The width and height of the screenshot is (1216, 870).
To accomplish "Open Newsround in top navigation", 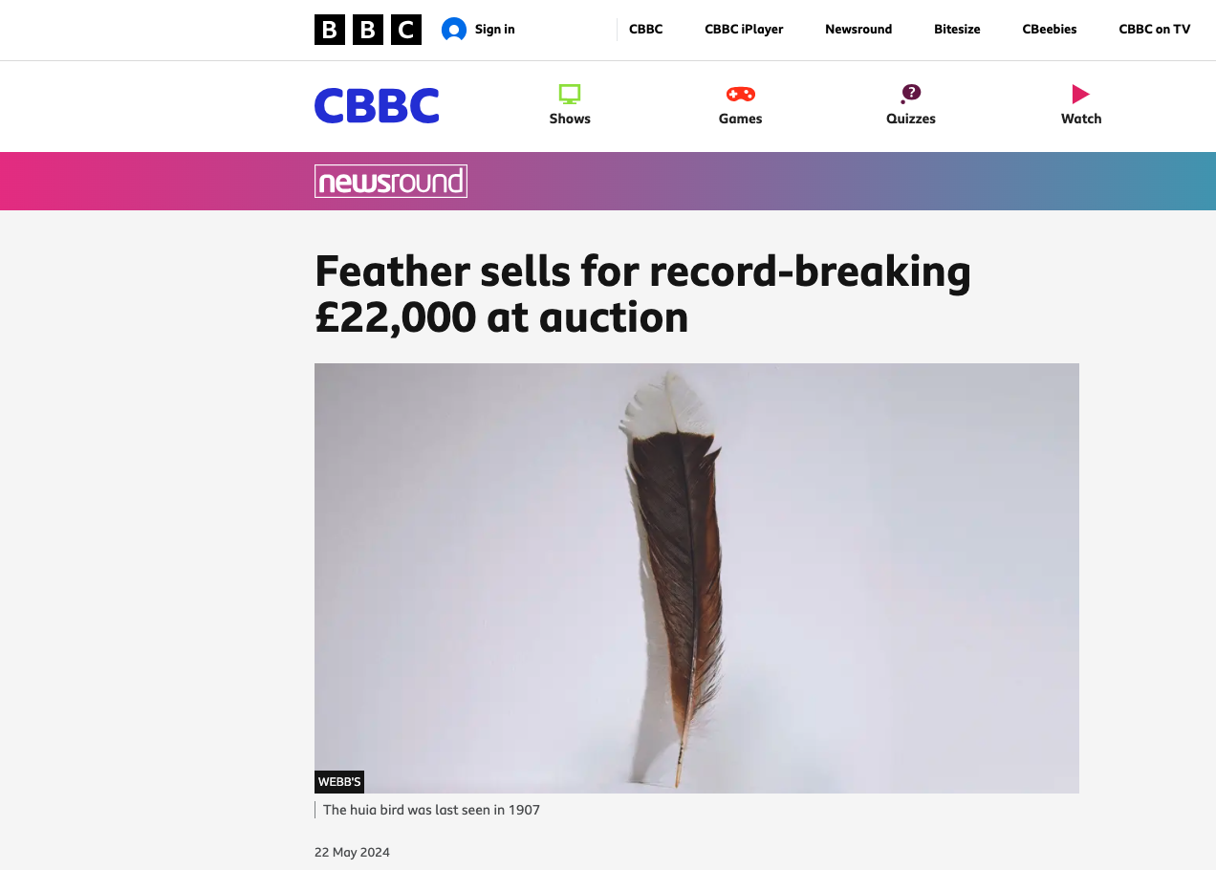I will pyautogui.click(x=858, y=30).
